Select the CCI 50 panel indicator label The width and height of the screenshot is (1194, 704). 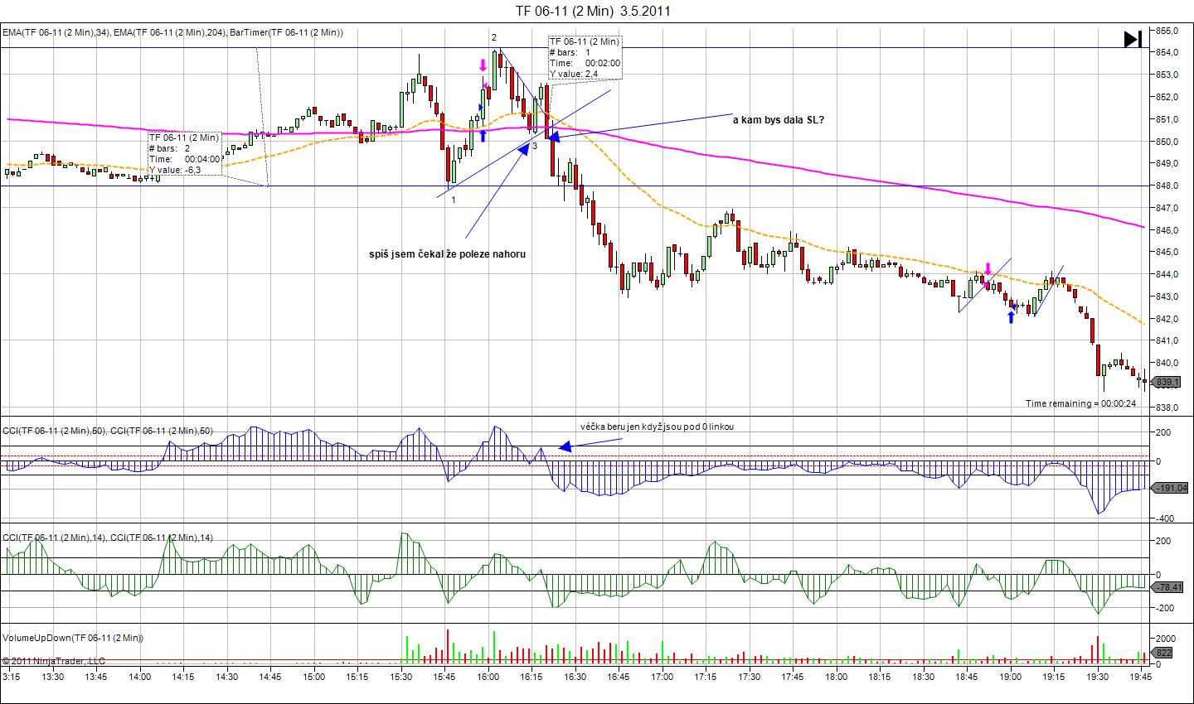point(108,430)
